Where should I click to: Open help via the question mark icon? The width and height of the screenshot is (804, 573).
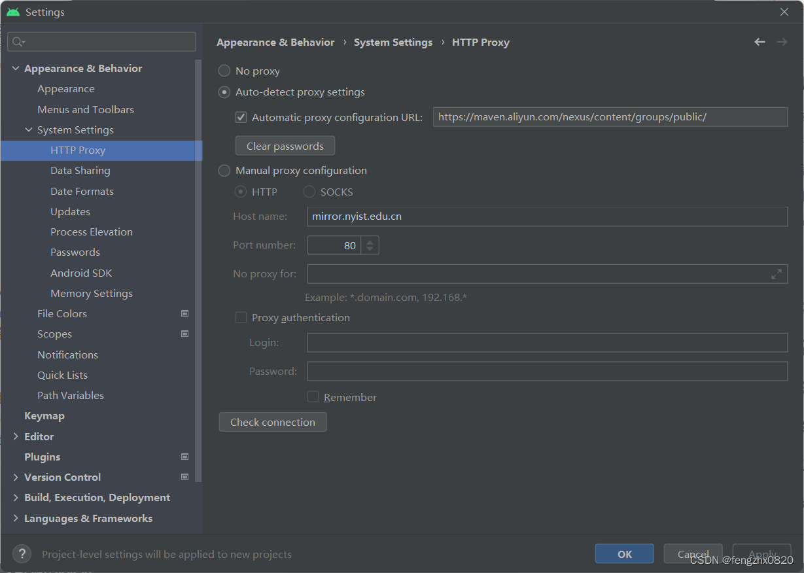22,553
